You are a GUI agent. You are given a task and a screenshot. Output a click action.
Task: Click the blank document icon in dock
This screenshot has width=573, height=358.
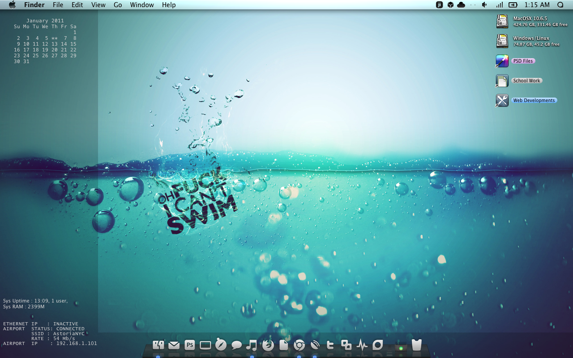[283, 345]
